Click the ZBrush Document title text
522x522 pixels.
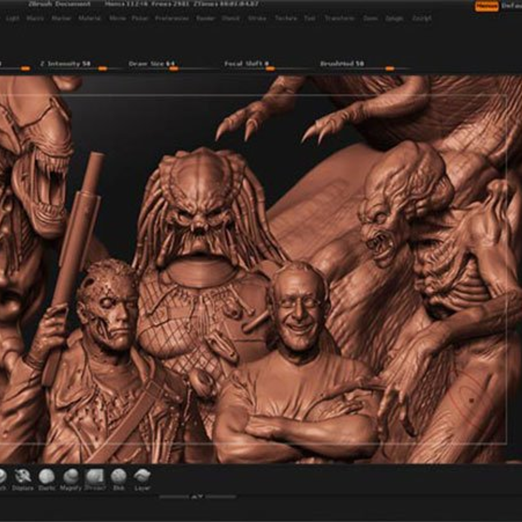click(59, 4)
